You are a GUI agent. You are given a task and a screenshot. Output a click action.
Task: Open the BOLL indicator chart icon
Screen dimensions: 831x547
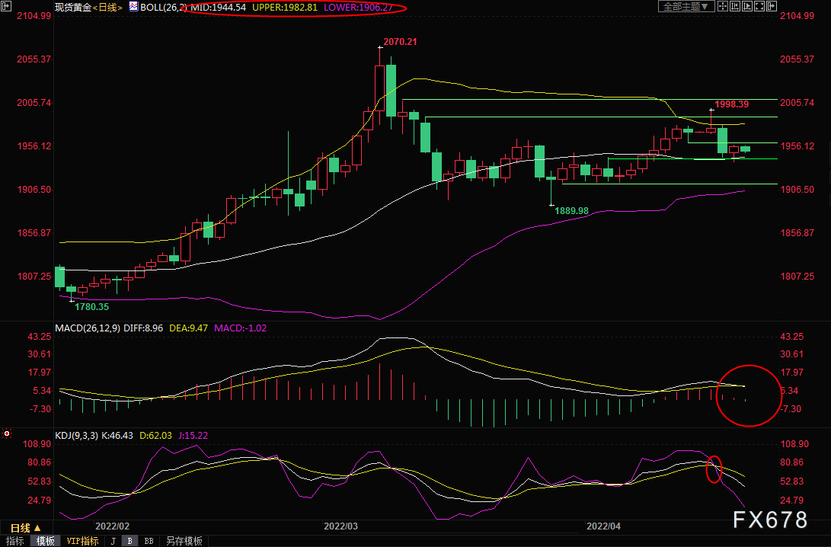coord(133,6)
